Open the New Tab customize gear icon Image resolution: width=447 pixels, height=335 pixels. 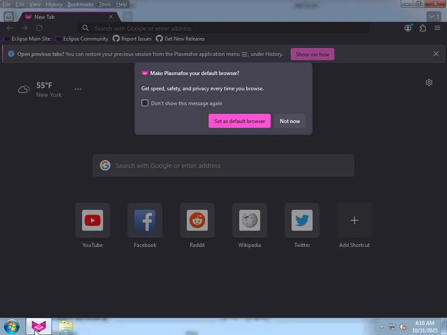(429, 82)
